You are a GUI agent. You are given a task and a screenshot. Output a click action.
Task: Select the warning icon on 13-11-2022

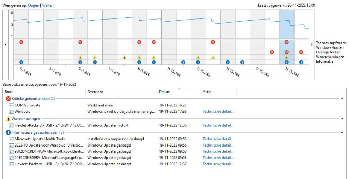pyautogui.click(x=198, y=57)
